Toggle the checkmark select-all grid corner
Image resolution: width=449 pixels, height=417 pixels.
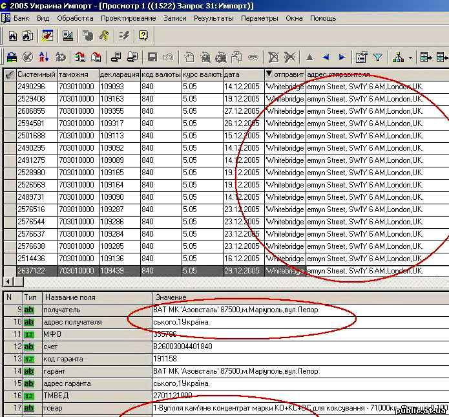[9, 74]
